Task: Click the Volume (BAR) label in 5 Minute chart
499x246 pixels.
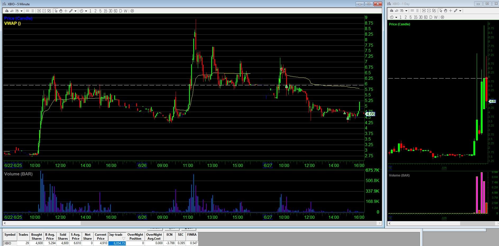Action: click(18, 174)
